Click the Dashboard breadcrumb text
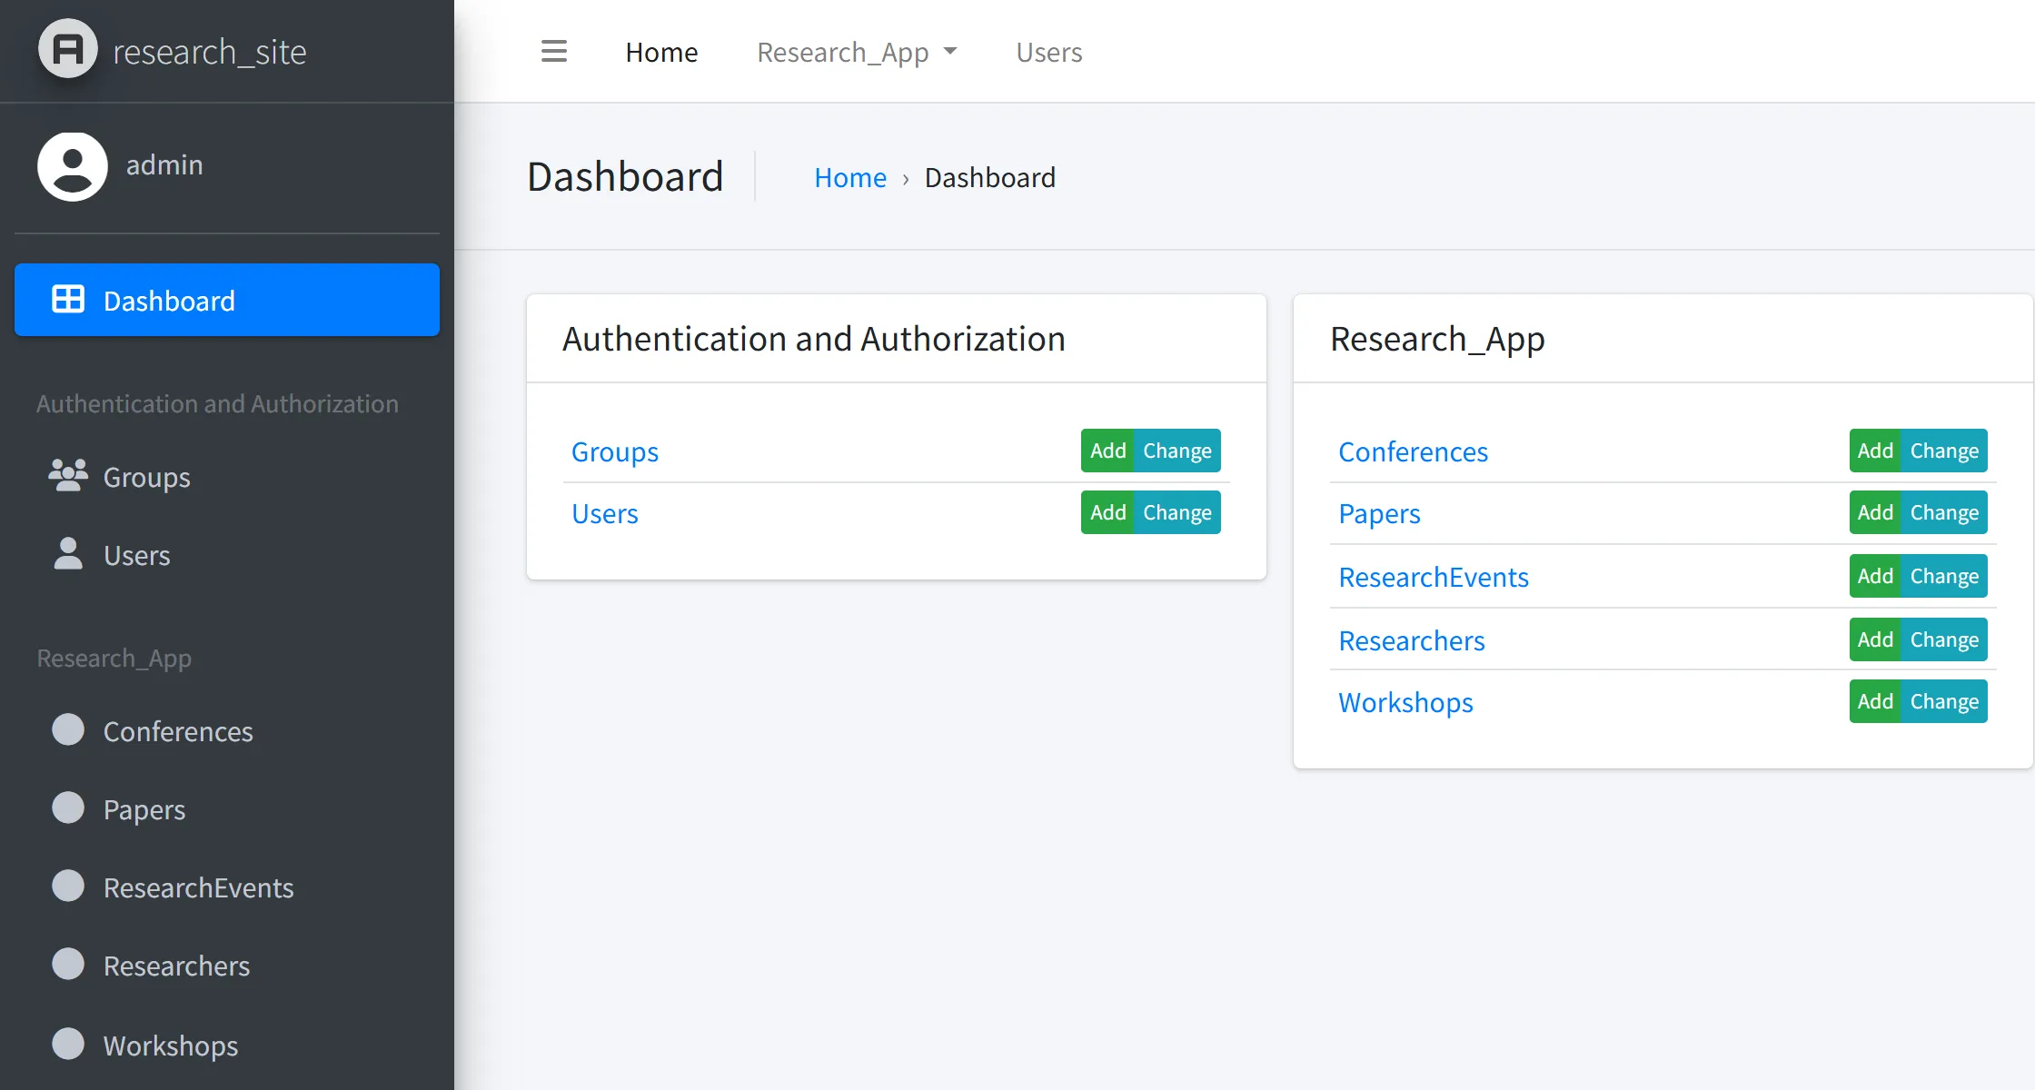This screenshot has height=1090, width=2035. point(990,177)
